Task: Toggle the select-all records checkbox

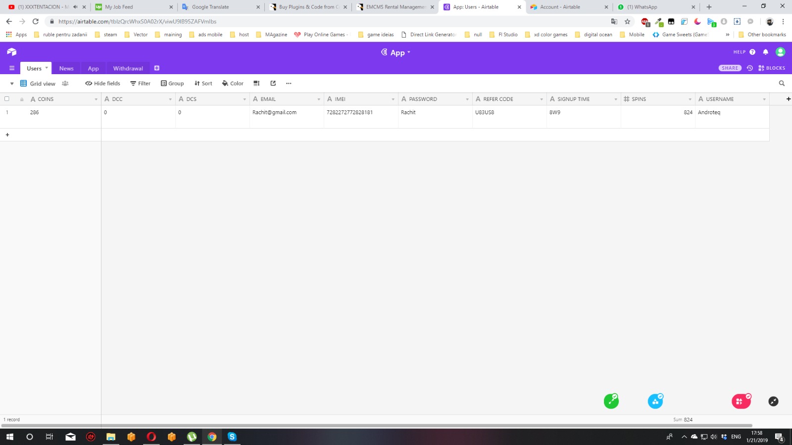Action: pos(7,99)
